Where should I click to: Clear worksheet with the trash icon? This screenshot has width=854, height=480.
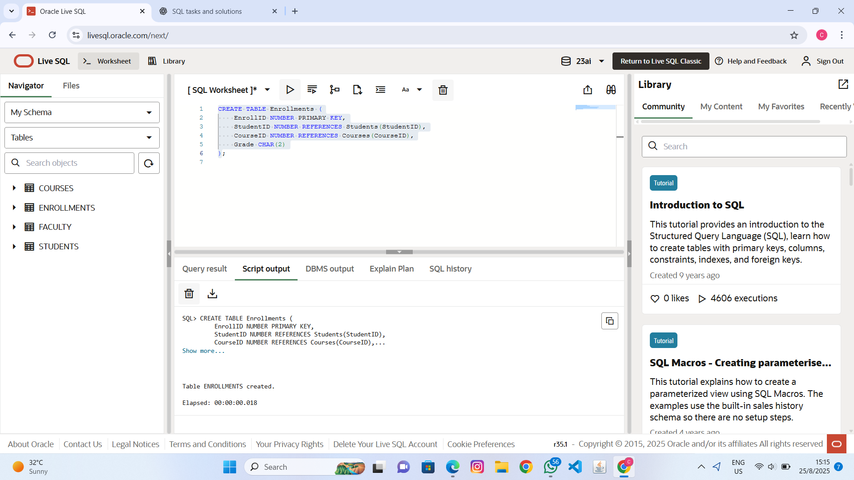(x=443, y=90)
